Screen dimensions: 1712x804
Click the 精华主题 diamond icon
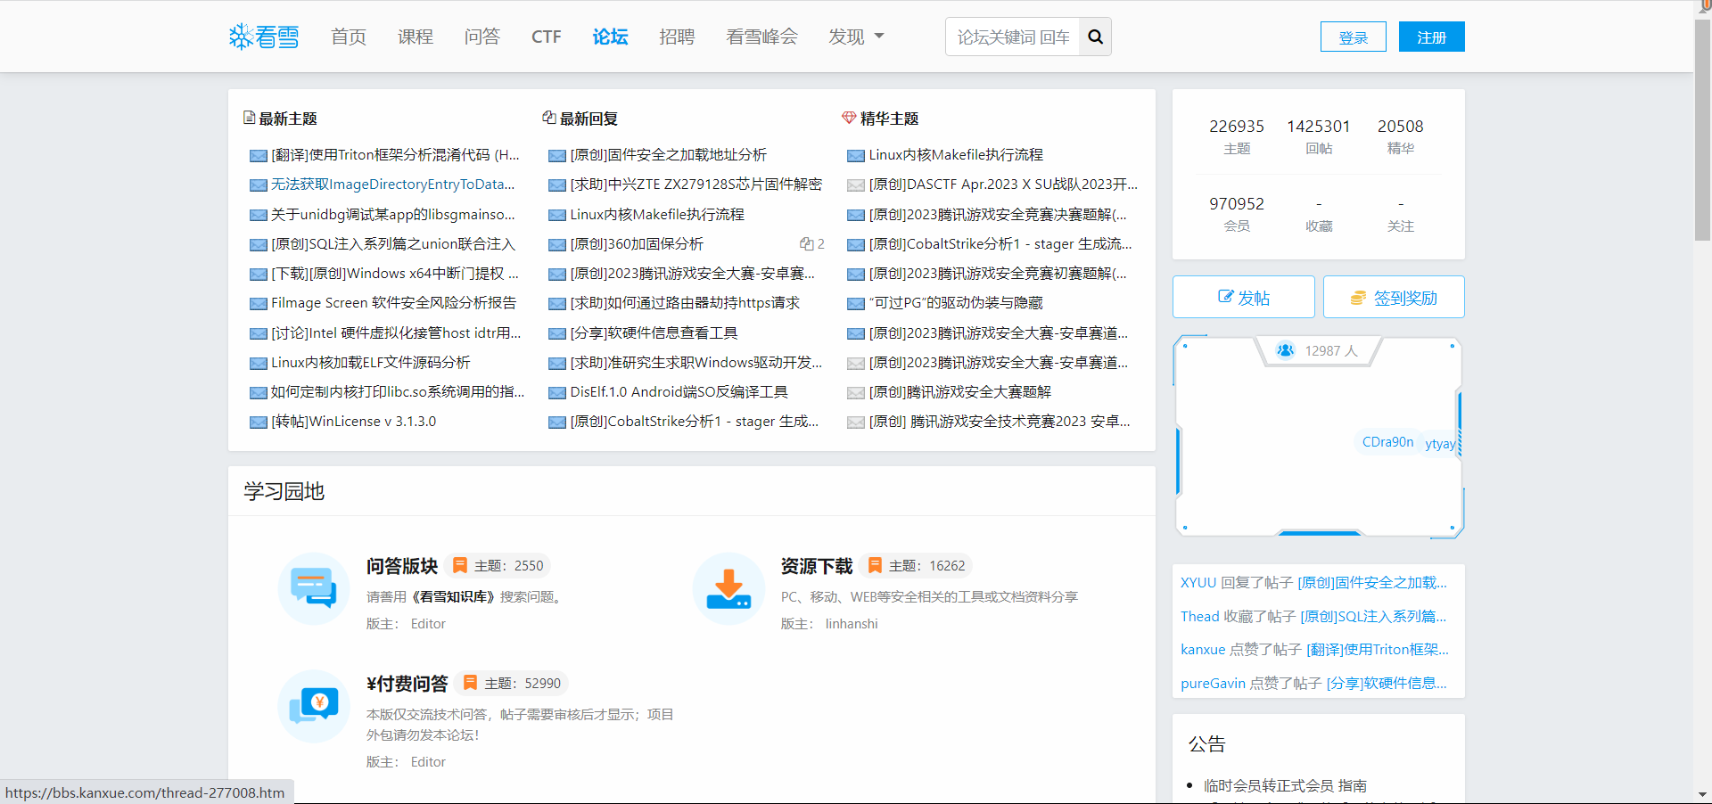[x=849, y=118]
